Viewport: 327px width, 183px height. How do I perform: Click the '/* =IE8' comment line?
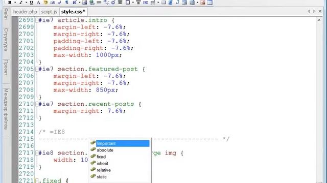pyautogui.click(x=52, y=132)
